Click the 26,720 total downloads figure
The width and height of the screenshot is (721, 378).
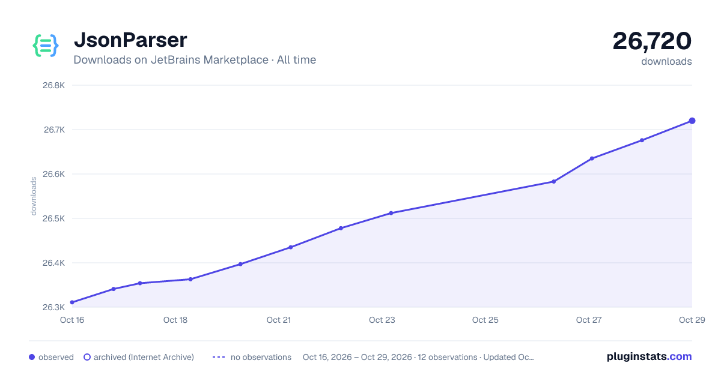[x=652, y=41]
